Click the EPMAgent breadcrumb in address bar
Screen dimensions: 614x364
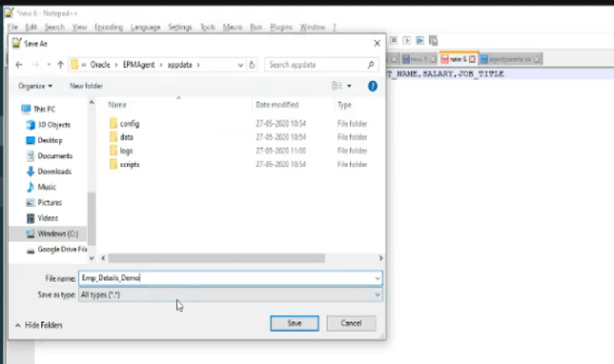tap(139, 65)
